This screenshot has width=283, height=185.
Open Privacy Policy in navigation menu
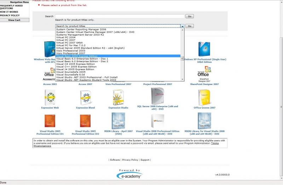[x=10, y=16]
